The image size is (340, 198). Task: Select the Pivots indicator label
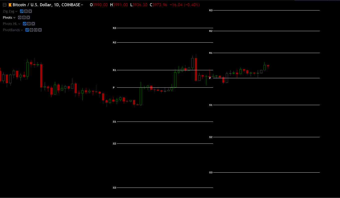(x=7, y=17)
